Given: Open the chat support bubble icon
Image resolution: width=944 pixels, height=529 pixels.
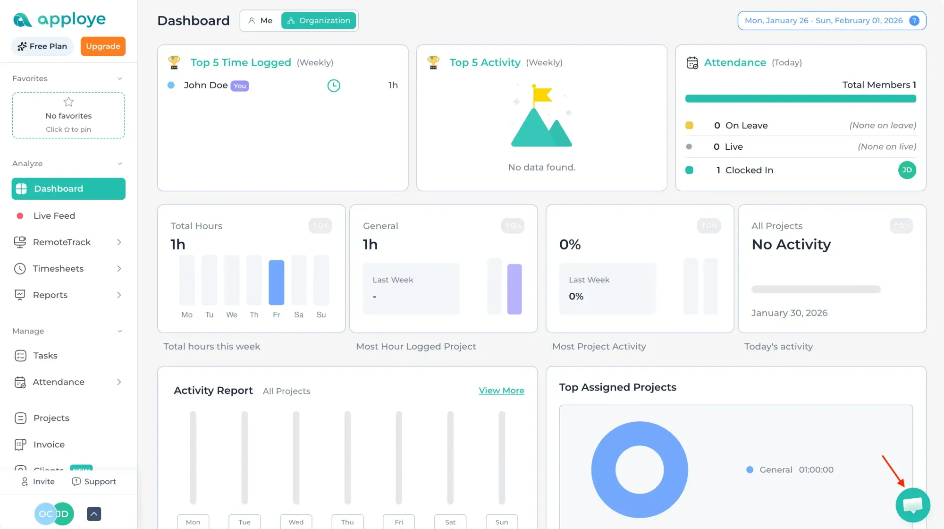Looking at the screenshot, I should pos(912,505).
